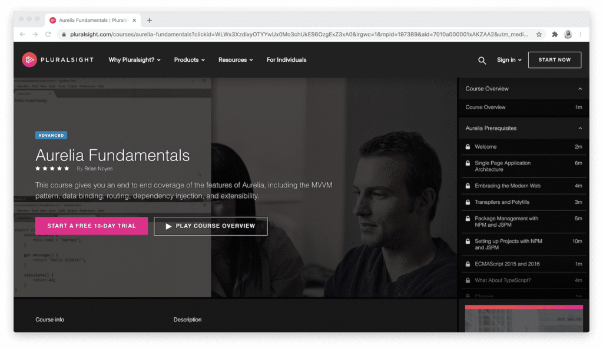Image resolution: width=603 pixels, height=349 pixels.
Task: Open the For Individuals page
Action: pos(287,60)
